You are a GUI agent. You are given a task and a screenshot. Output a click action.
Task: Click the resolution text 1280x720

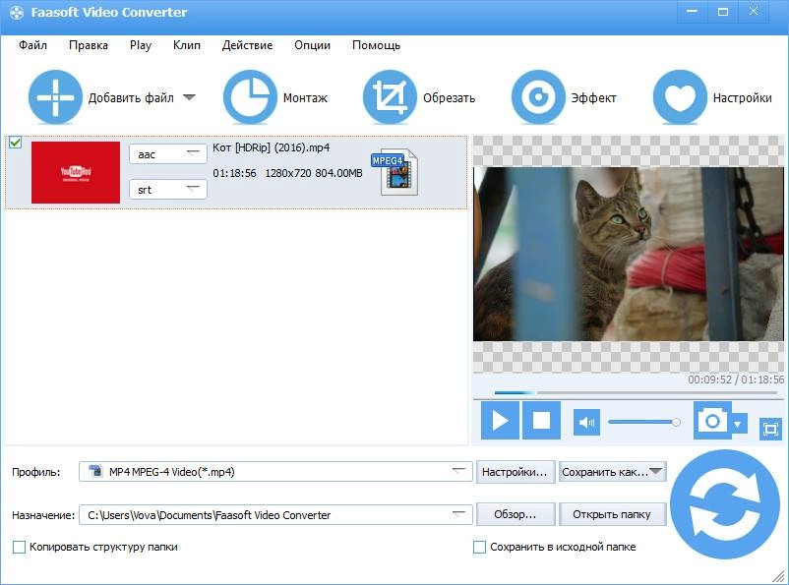(x=288, y=173)
